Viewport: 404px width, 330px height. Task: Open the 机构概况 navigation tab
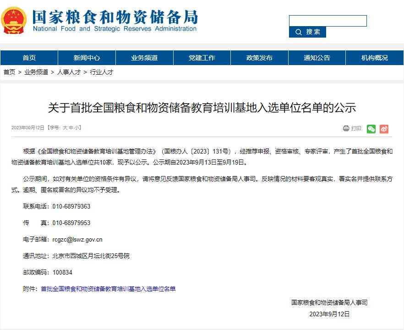[x=375, y=58]
